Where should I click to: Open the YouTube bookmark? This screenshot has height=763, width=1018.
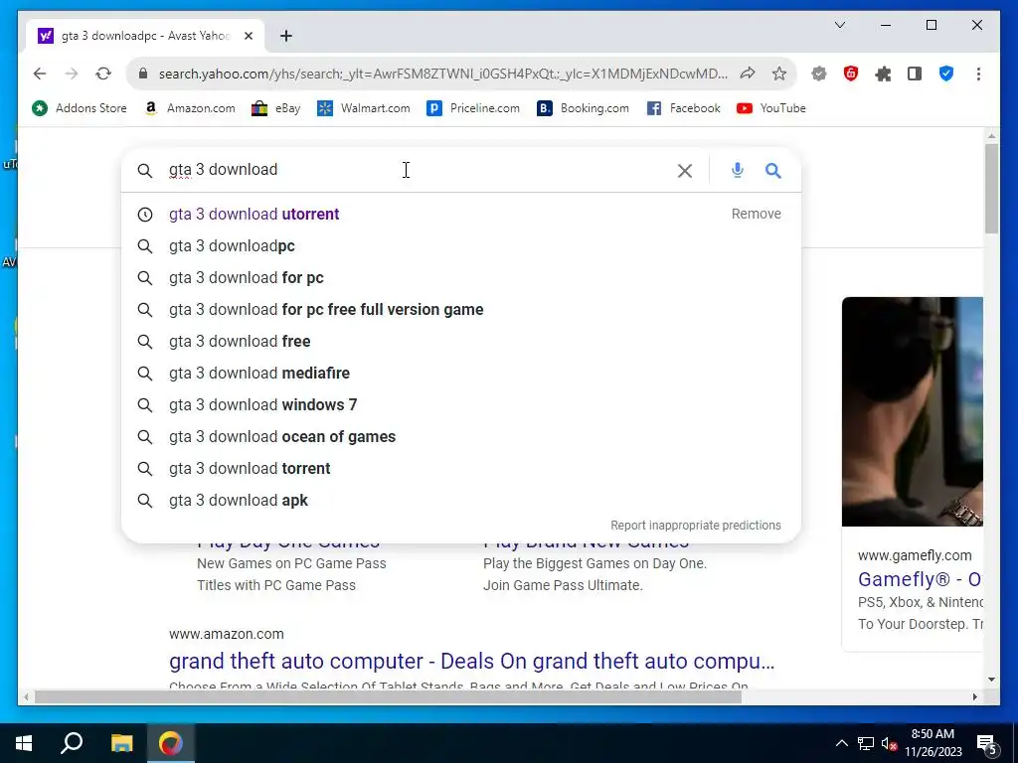pyautogui.click(x=771, y=108)
